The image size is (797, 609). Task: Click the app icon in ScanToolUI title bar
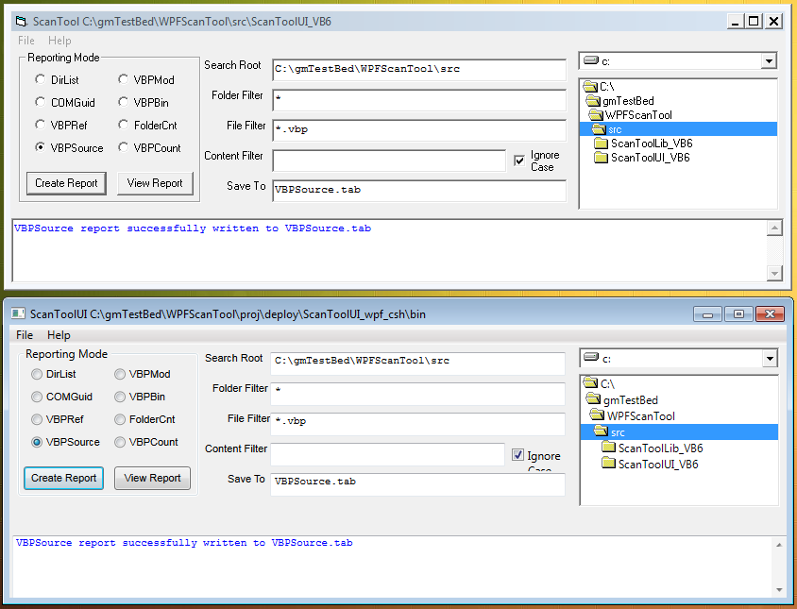[x=18, y=314]
